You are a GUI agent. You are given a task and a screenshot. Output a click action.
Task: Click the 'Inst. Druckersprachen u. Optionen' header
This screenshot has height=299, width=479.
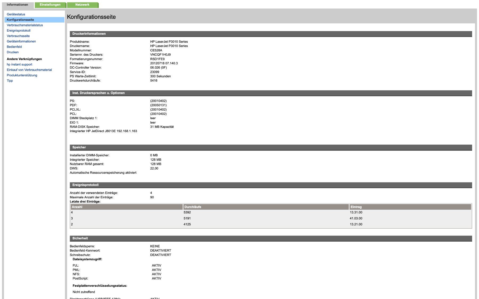[271, 93]
